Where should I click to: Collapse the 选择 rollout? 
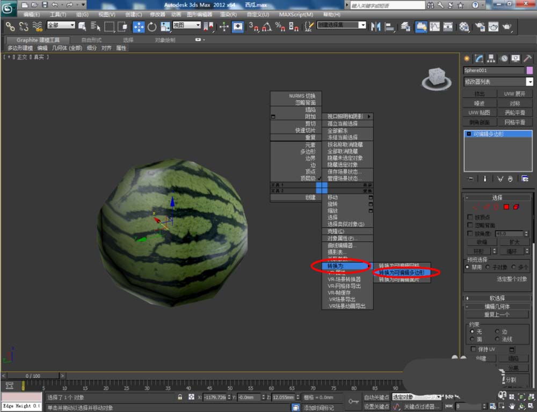coord(497,197)
